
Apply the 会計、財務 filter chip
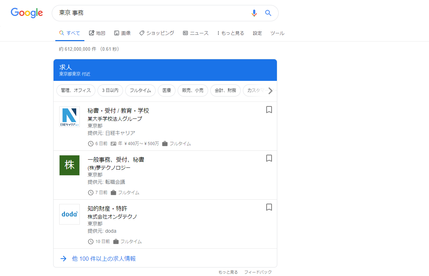coord(225,90)
